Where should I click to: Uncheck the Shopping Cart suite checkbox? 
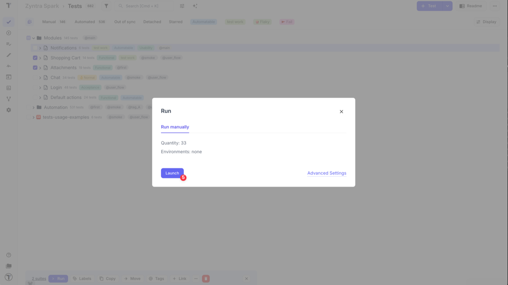click(x=35, y=57)
